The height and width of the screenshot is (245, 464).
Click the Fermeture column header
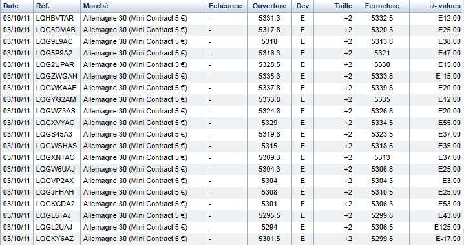point(382,6)
